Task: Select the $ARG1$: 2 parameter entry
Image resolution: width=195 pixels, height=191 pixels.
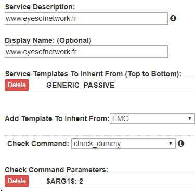Action: click(x=64, y=181)
